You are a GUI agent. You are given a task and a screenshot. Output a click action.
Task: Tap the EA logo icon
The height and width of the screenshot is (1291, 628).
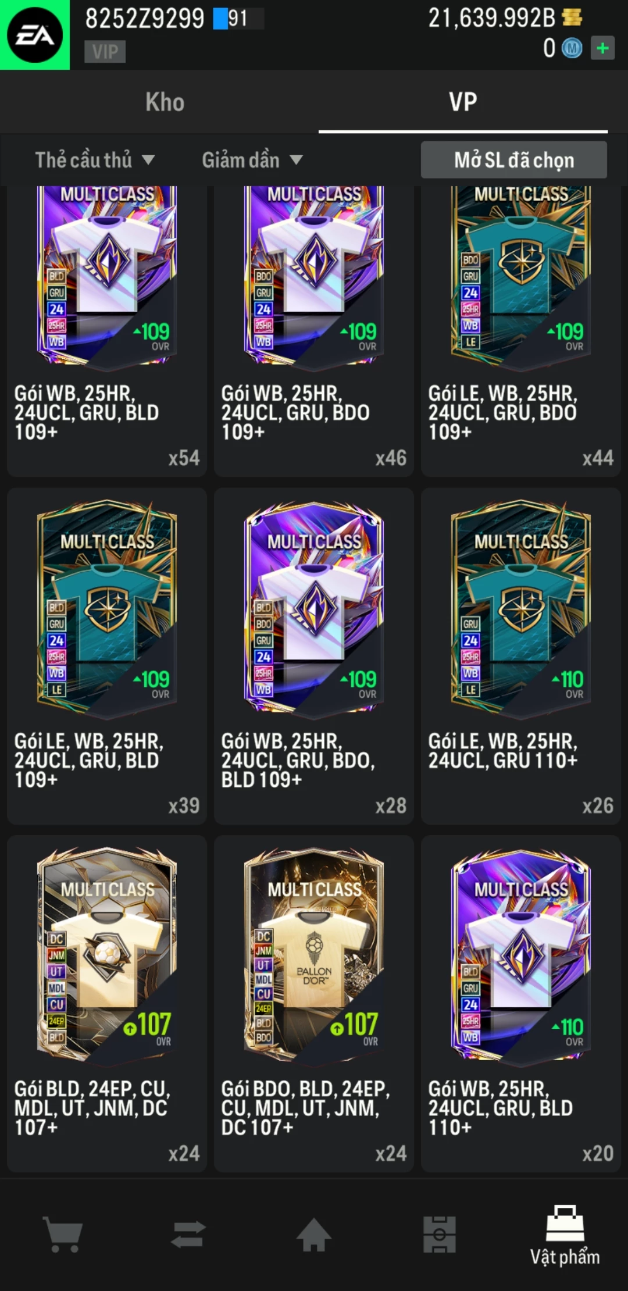35,35
